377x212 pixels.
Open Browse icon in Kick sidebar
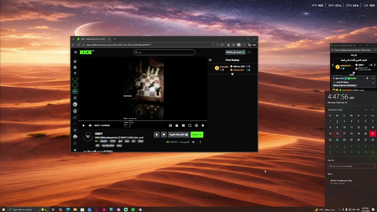pyautogui.click(x=75, y=67)
